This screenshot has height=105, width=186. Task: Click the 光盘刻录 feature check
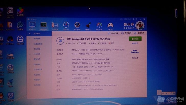(x=102, y=43)
